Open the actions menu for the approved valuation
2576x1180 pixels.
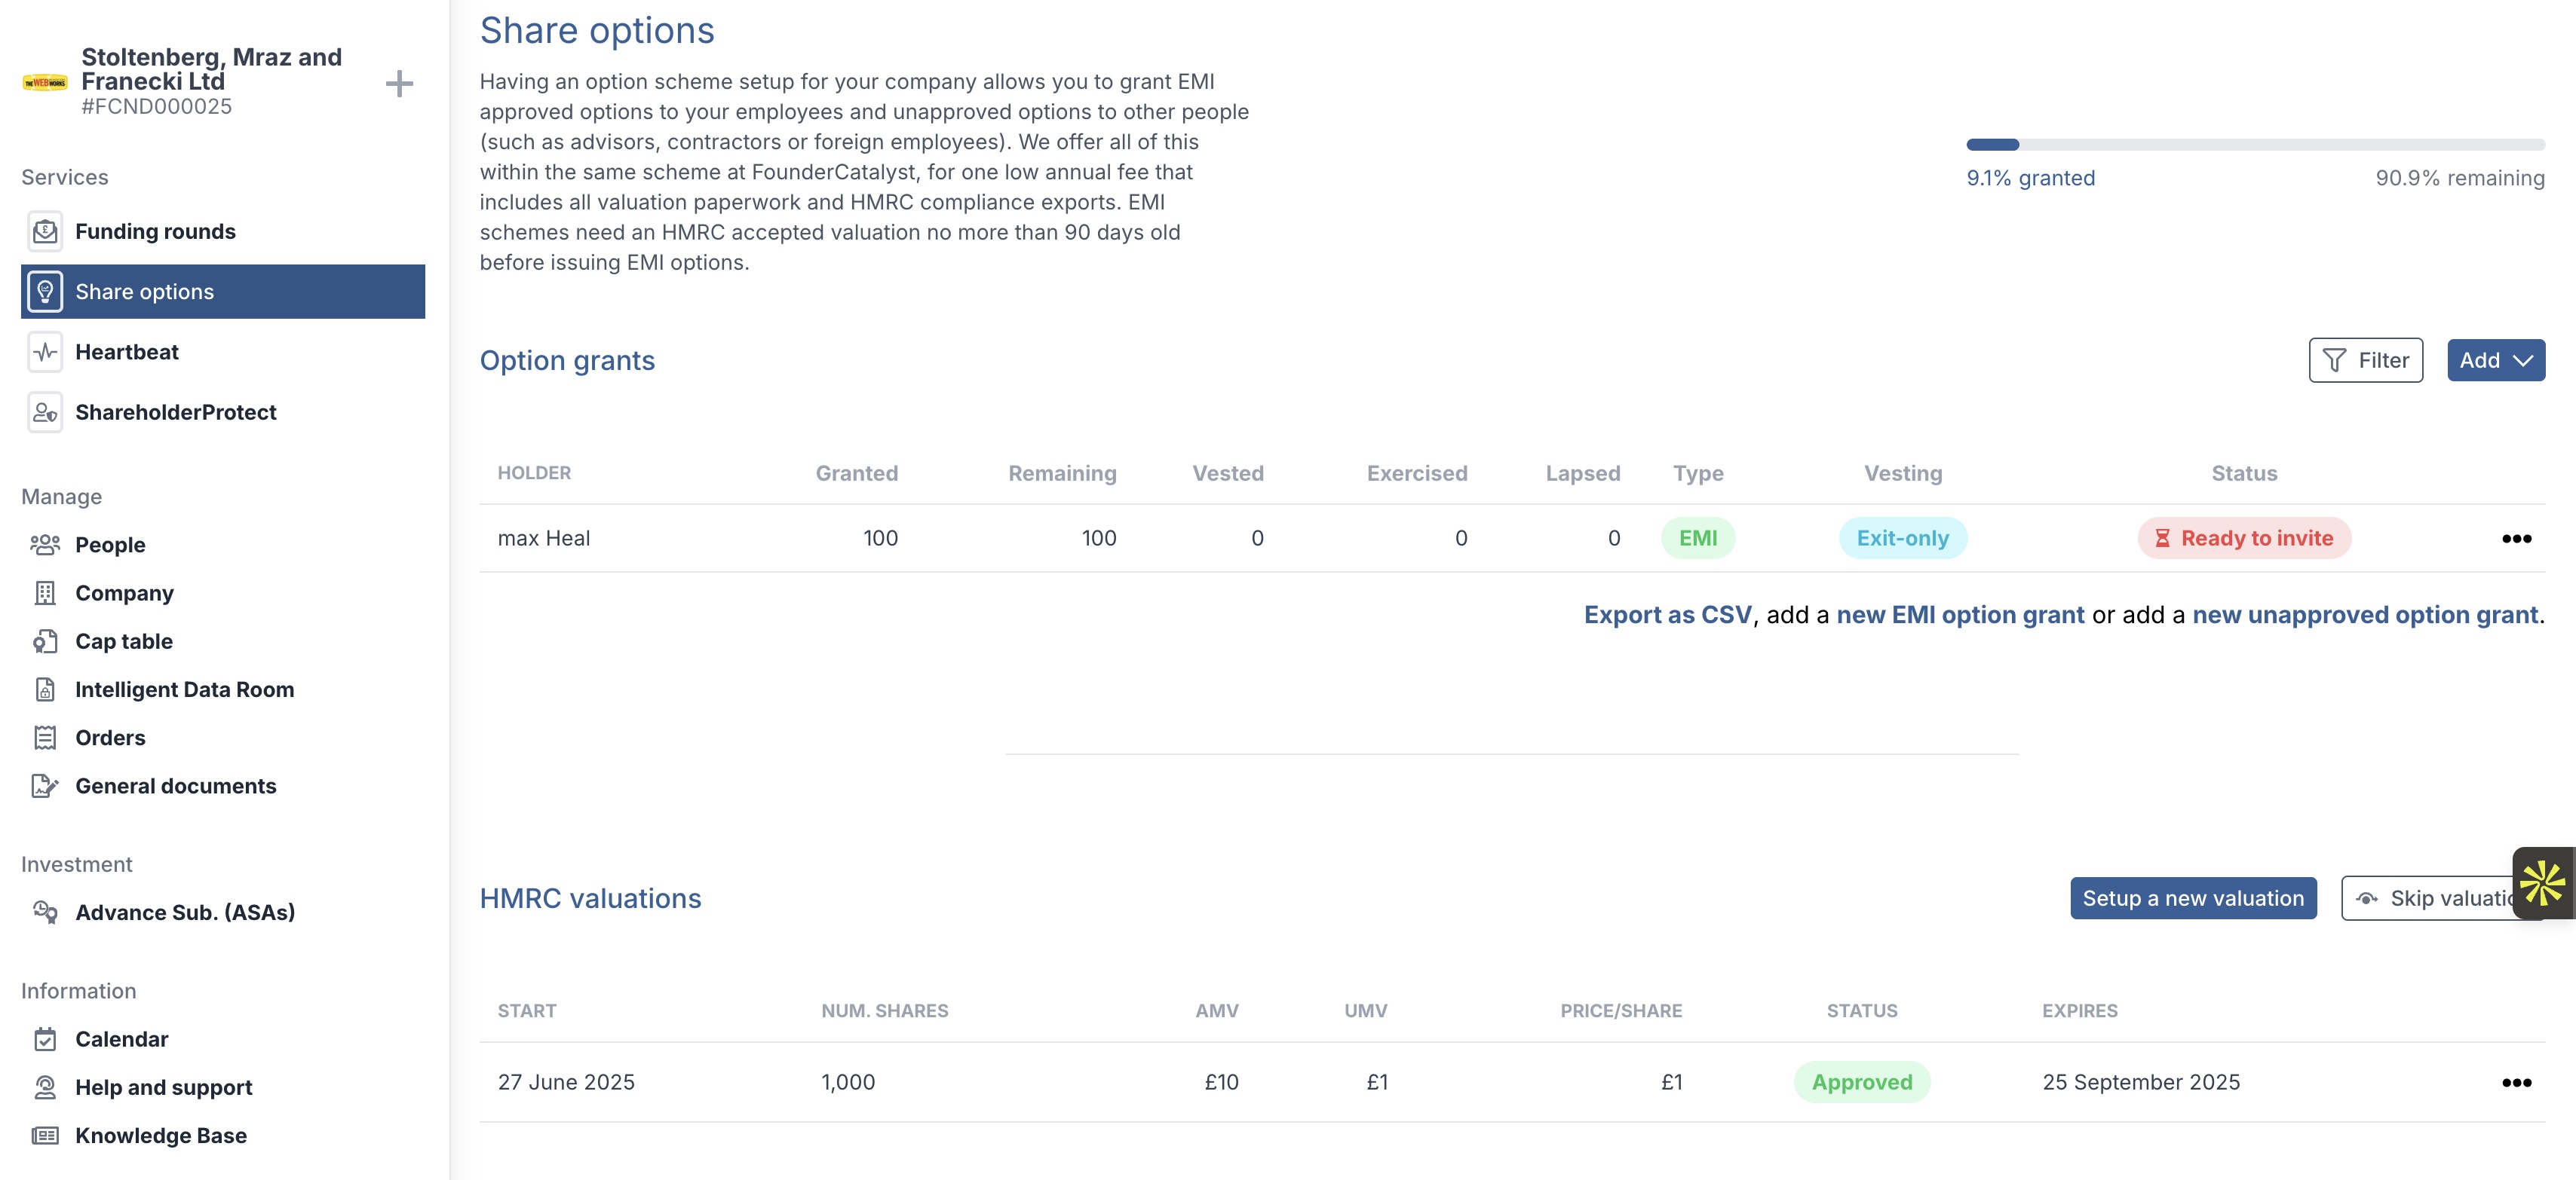(x=2517, y=1082)
